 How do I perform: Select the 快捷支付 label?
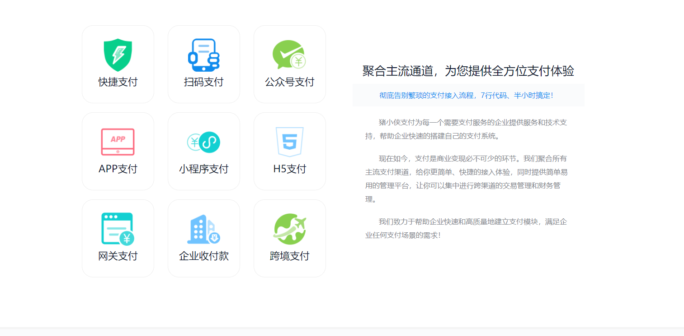tap(118, 82)
